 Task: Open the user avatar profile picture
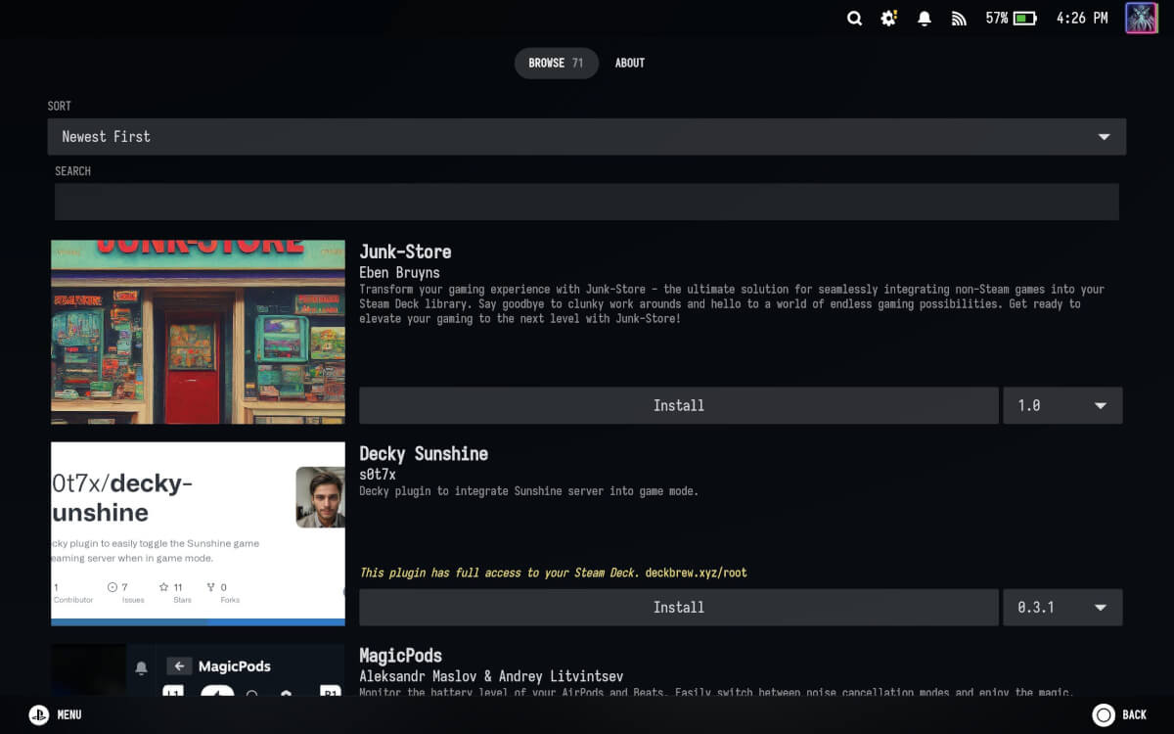(x=1141, y=18)
